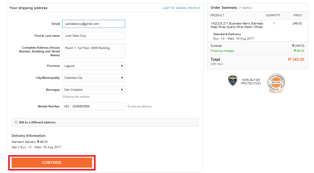Viewport: 314px width, 173px height.
Task: Click the Mobile Number input field
Action: [x=97, y=106]
